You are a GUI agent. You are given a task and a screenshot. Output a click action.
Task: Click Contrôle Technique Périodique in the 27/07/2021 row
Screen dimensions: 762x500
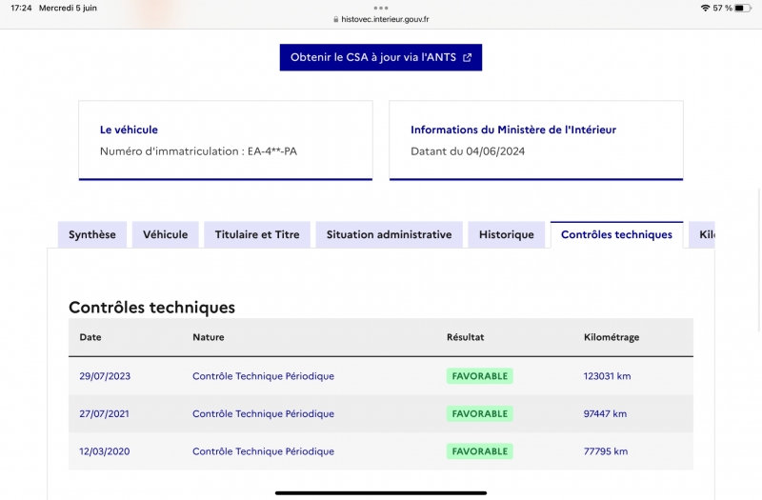click(264, 413)
